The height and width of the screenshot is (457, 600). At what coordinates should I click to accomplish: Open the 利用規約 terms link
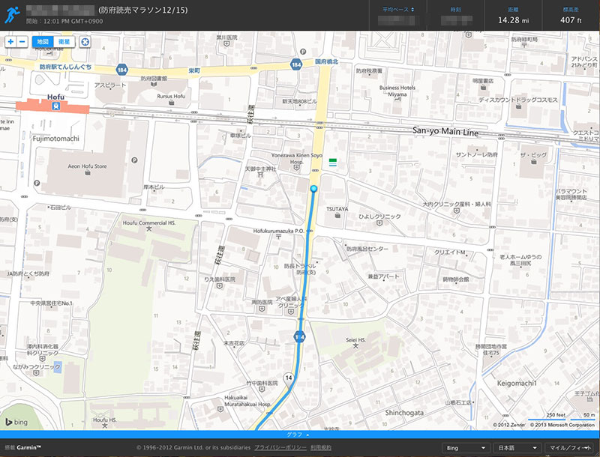pyautogui.click(x=321, y=448)
